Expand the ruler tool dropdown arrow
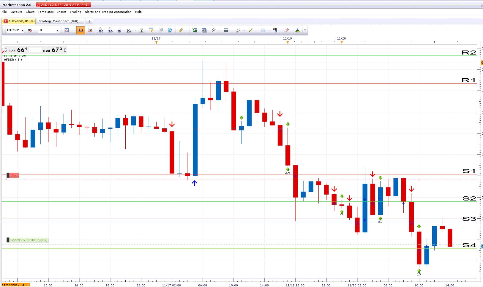 [187, 30]
